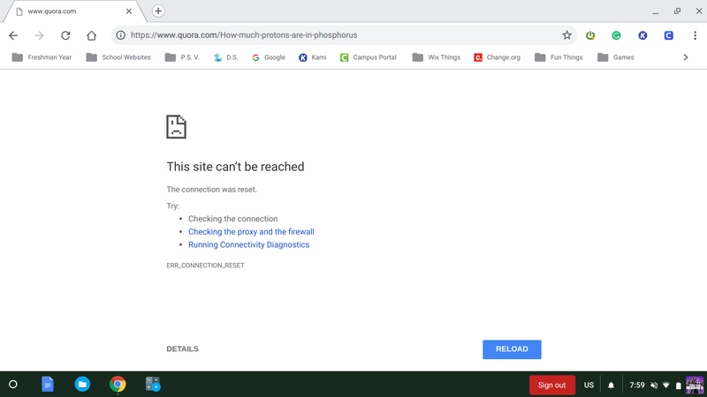Open the Files app from shelf
707x397 pixels.
point(82,384)
